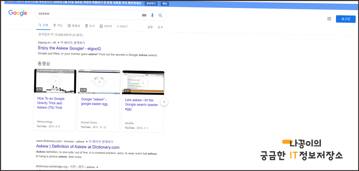Open Enjoy the Askew Google! result
Viewport: 359px width, 171px height.
pos(69,49)
